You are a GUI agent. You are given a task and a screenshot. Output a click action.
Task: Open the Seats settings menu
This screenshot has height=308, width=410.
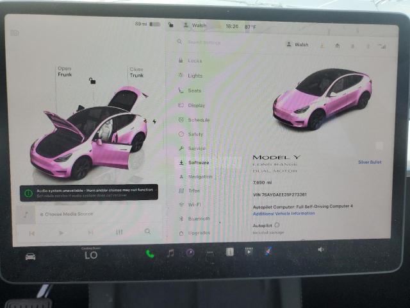click(190, 90)
